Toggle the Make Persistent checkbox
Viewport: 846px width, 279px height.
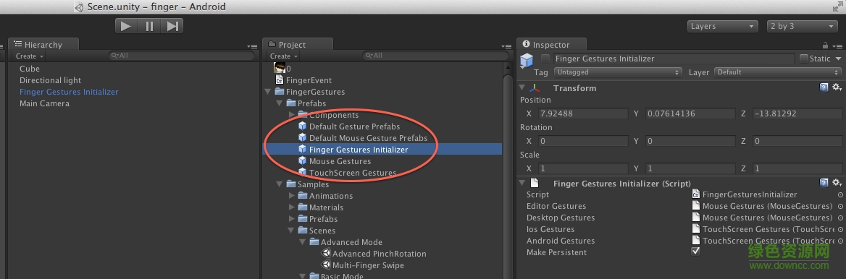pos(695,252)
